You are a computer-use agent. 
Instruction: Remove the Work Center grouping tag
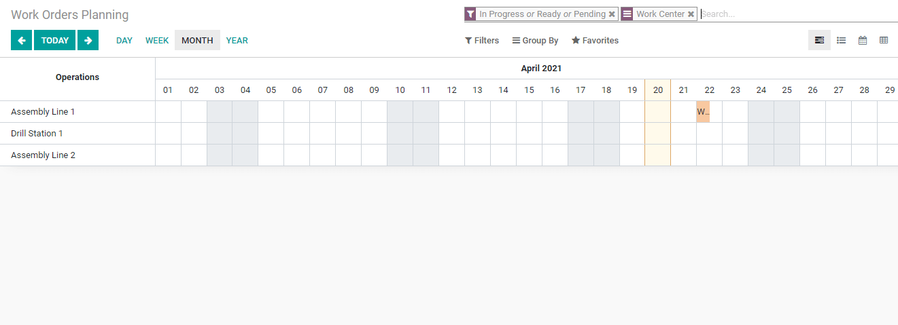pyautogui.click(x=691, y=14)
